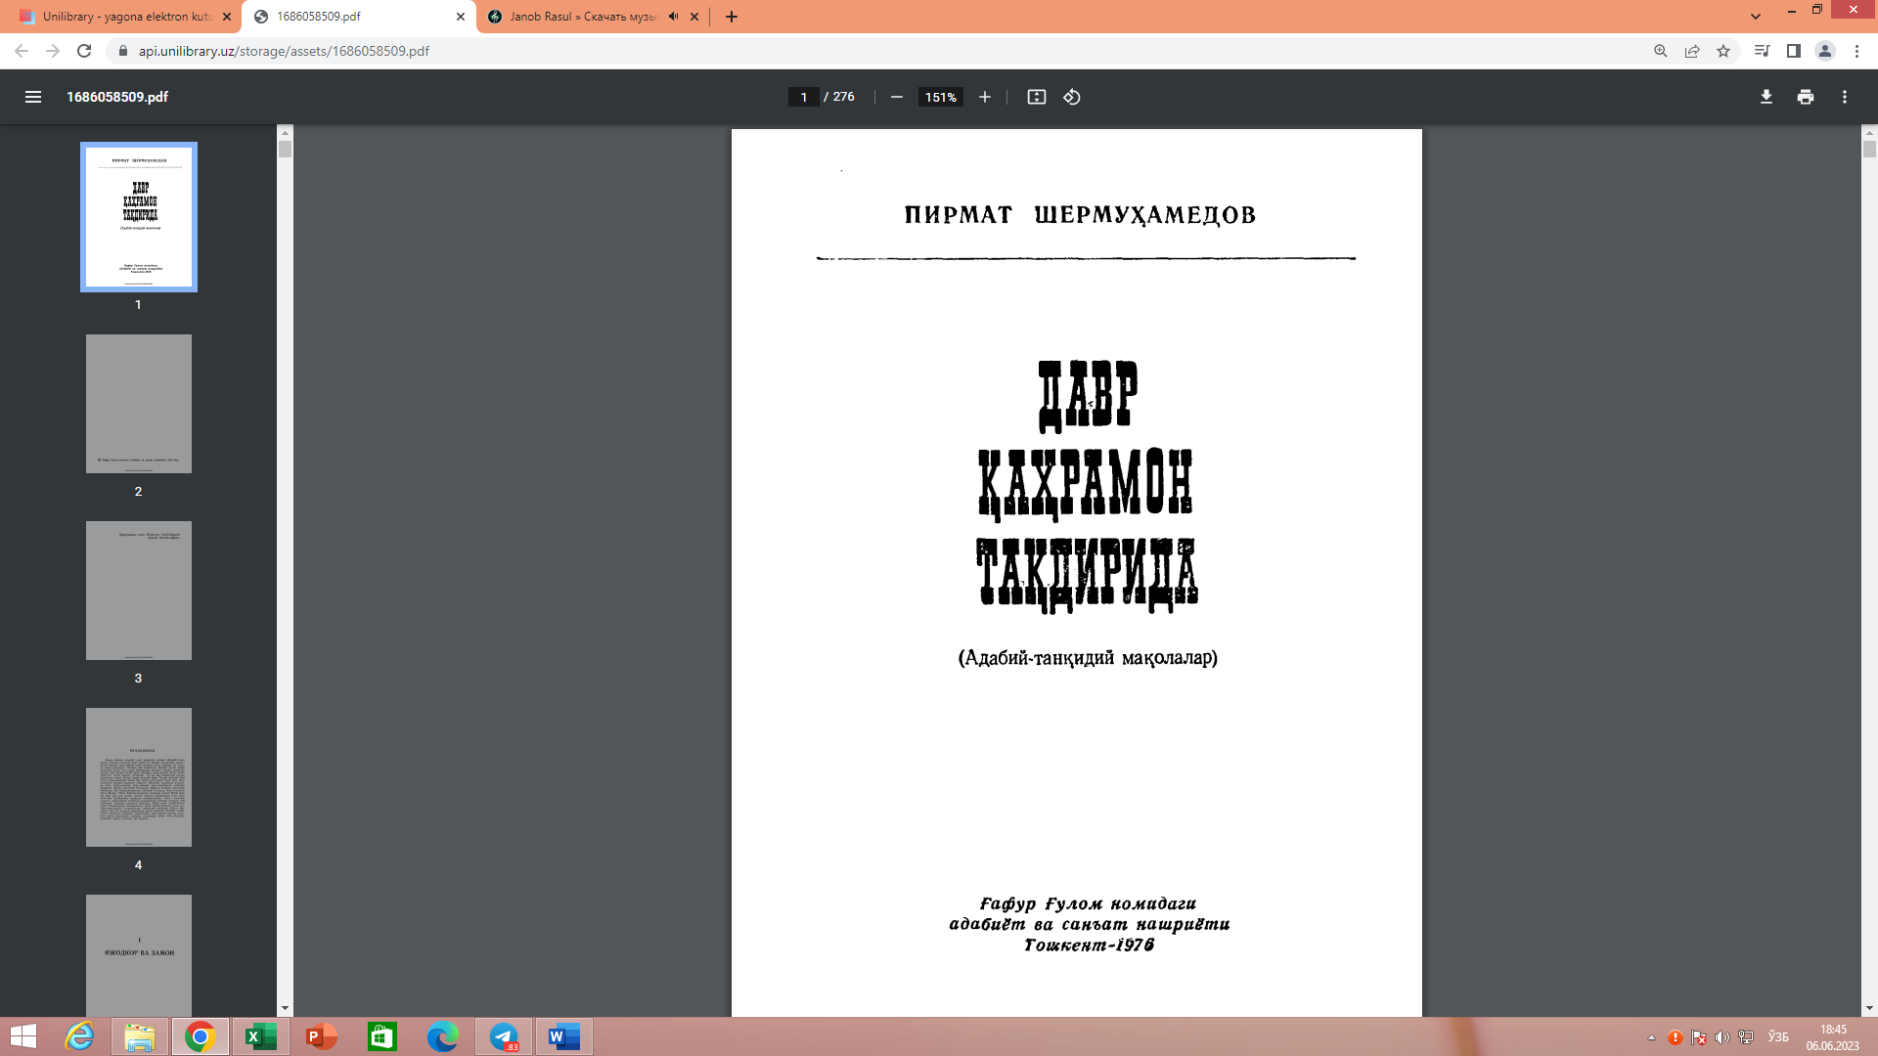This screenshot has width=1878, height=1056.
Task: Jump to page 4 thumbnail
Action: (139, 777)
